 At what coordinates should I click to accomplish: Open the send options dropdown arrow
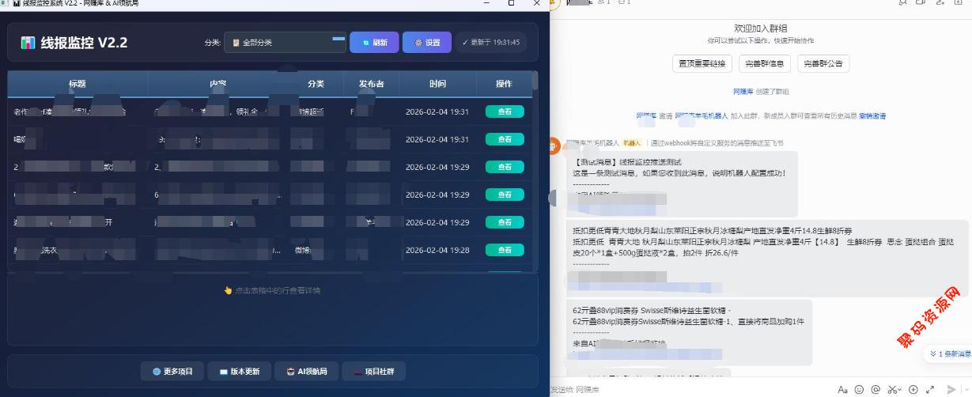(965, 389)
